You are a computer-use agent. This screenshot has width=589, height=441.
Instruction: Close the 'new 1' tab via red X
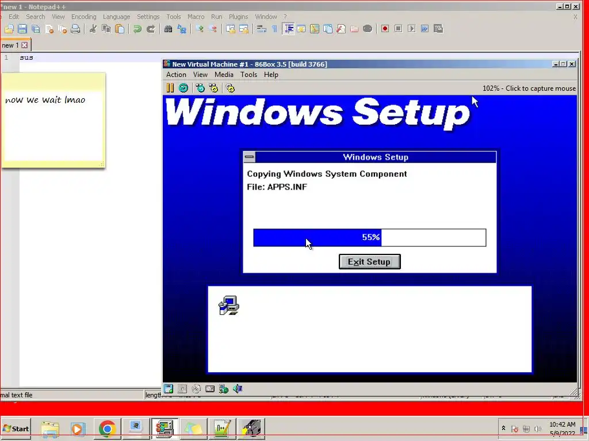click(x=24, y=45)
